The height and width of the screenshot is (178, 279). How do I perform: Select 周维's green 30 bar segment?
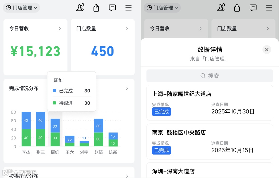point(55,139)
